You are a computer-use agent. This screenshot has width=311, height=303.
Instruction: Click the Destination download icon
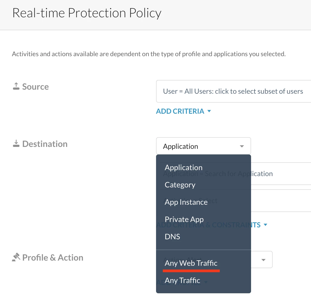(16, 143)
